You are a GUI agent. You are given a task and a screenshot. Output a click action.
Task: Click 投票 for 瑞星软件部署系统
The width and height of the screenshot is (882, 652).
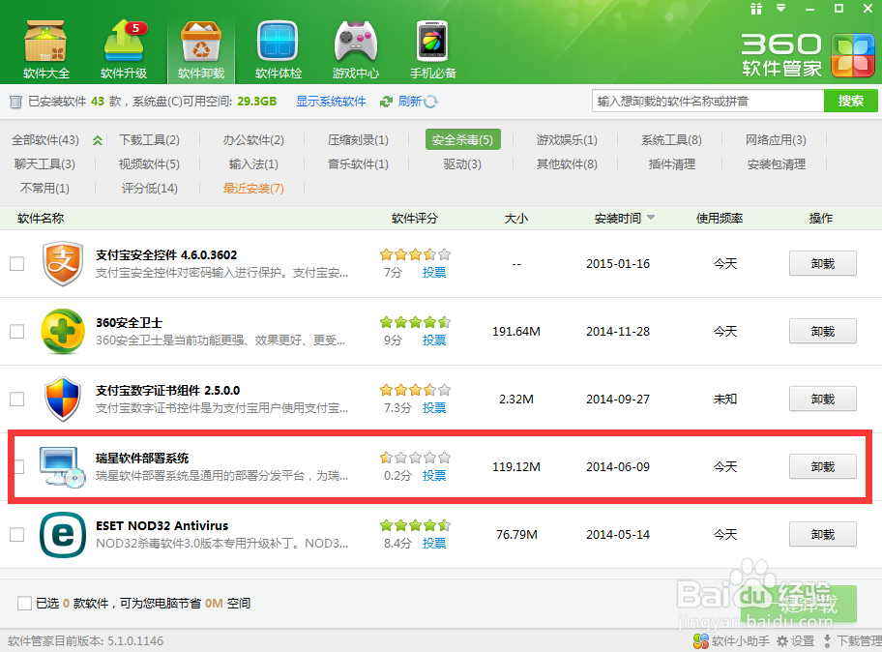coord(434,476)
